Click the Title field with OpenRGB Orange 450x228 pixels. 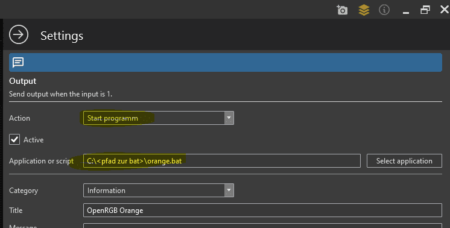pyautogui.click(x=262, y=211)
